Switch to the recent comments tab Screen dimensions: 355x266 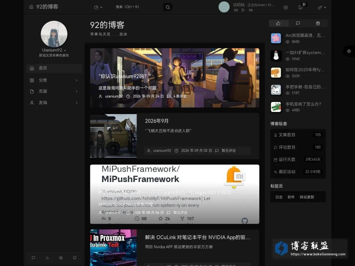tap(298, 23)
